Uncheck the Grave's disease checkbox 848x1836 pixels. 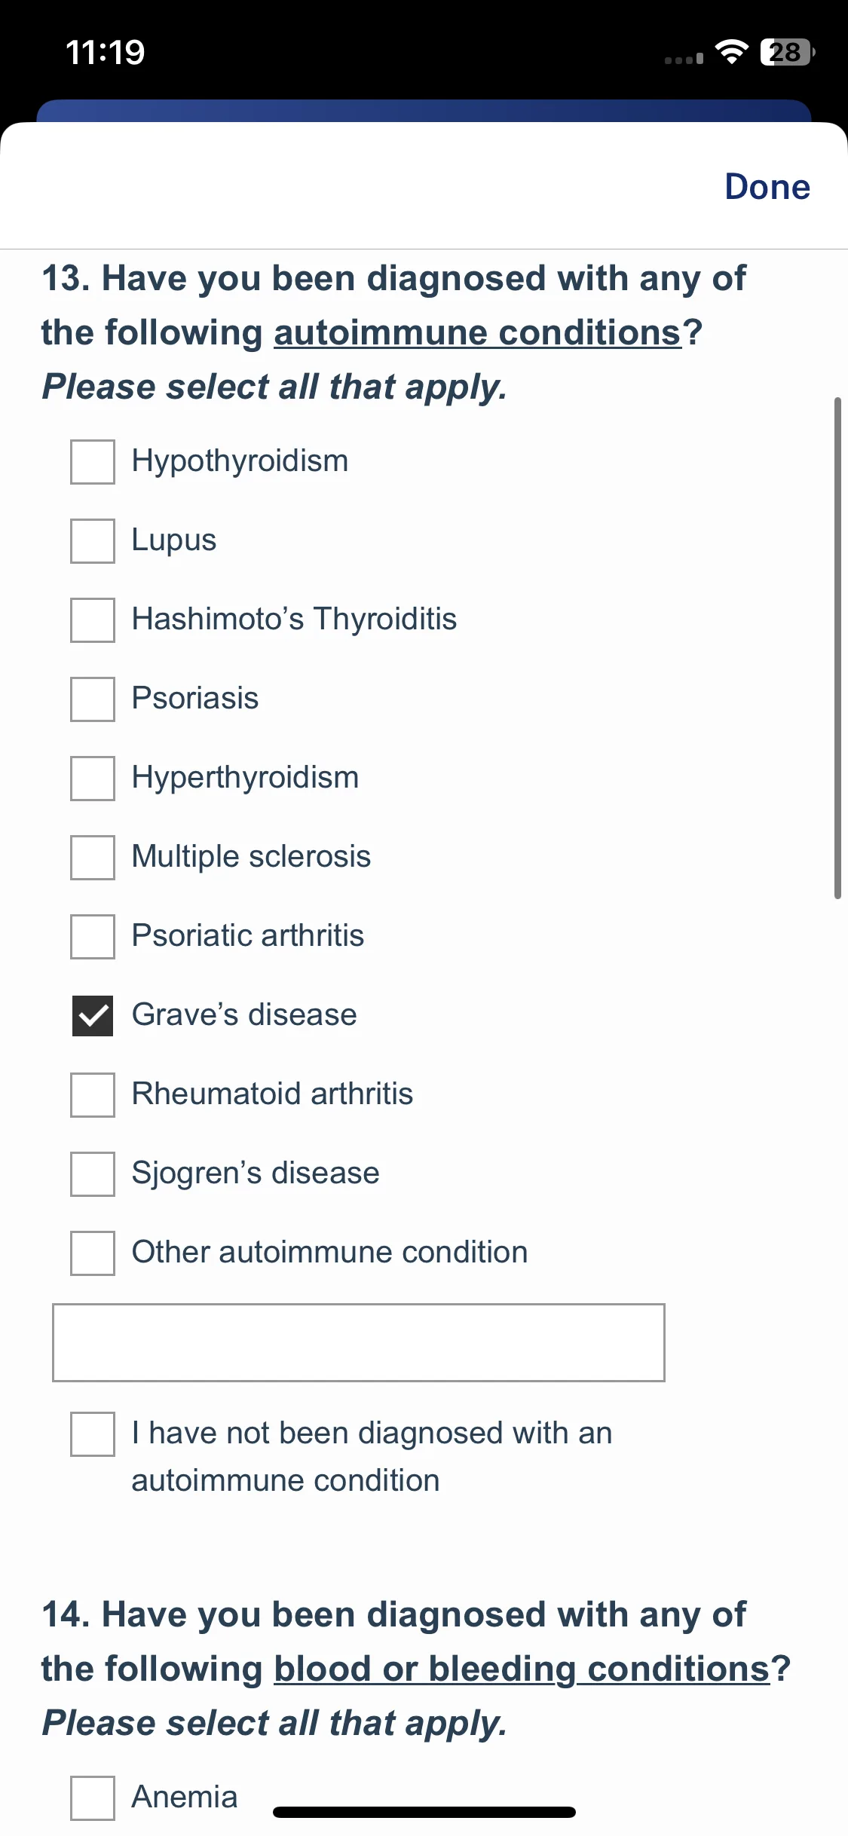pos(93,1016)
